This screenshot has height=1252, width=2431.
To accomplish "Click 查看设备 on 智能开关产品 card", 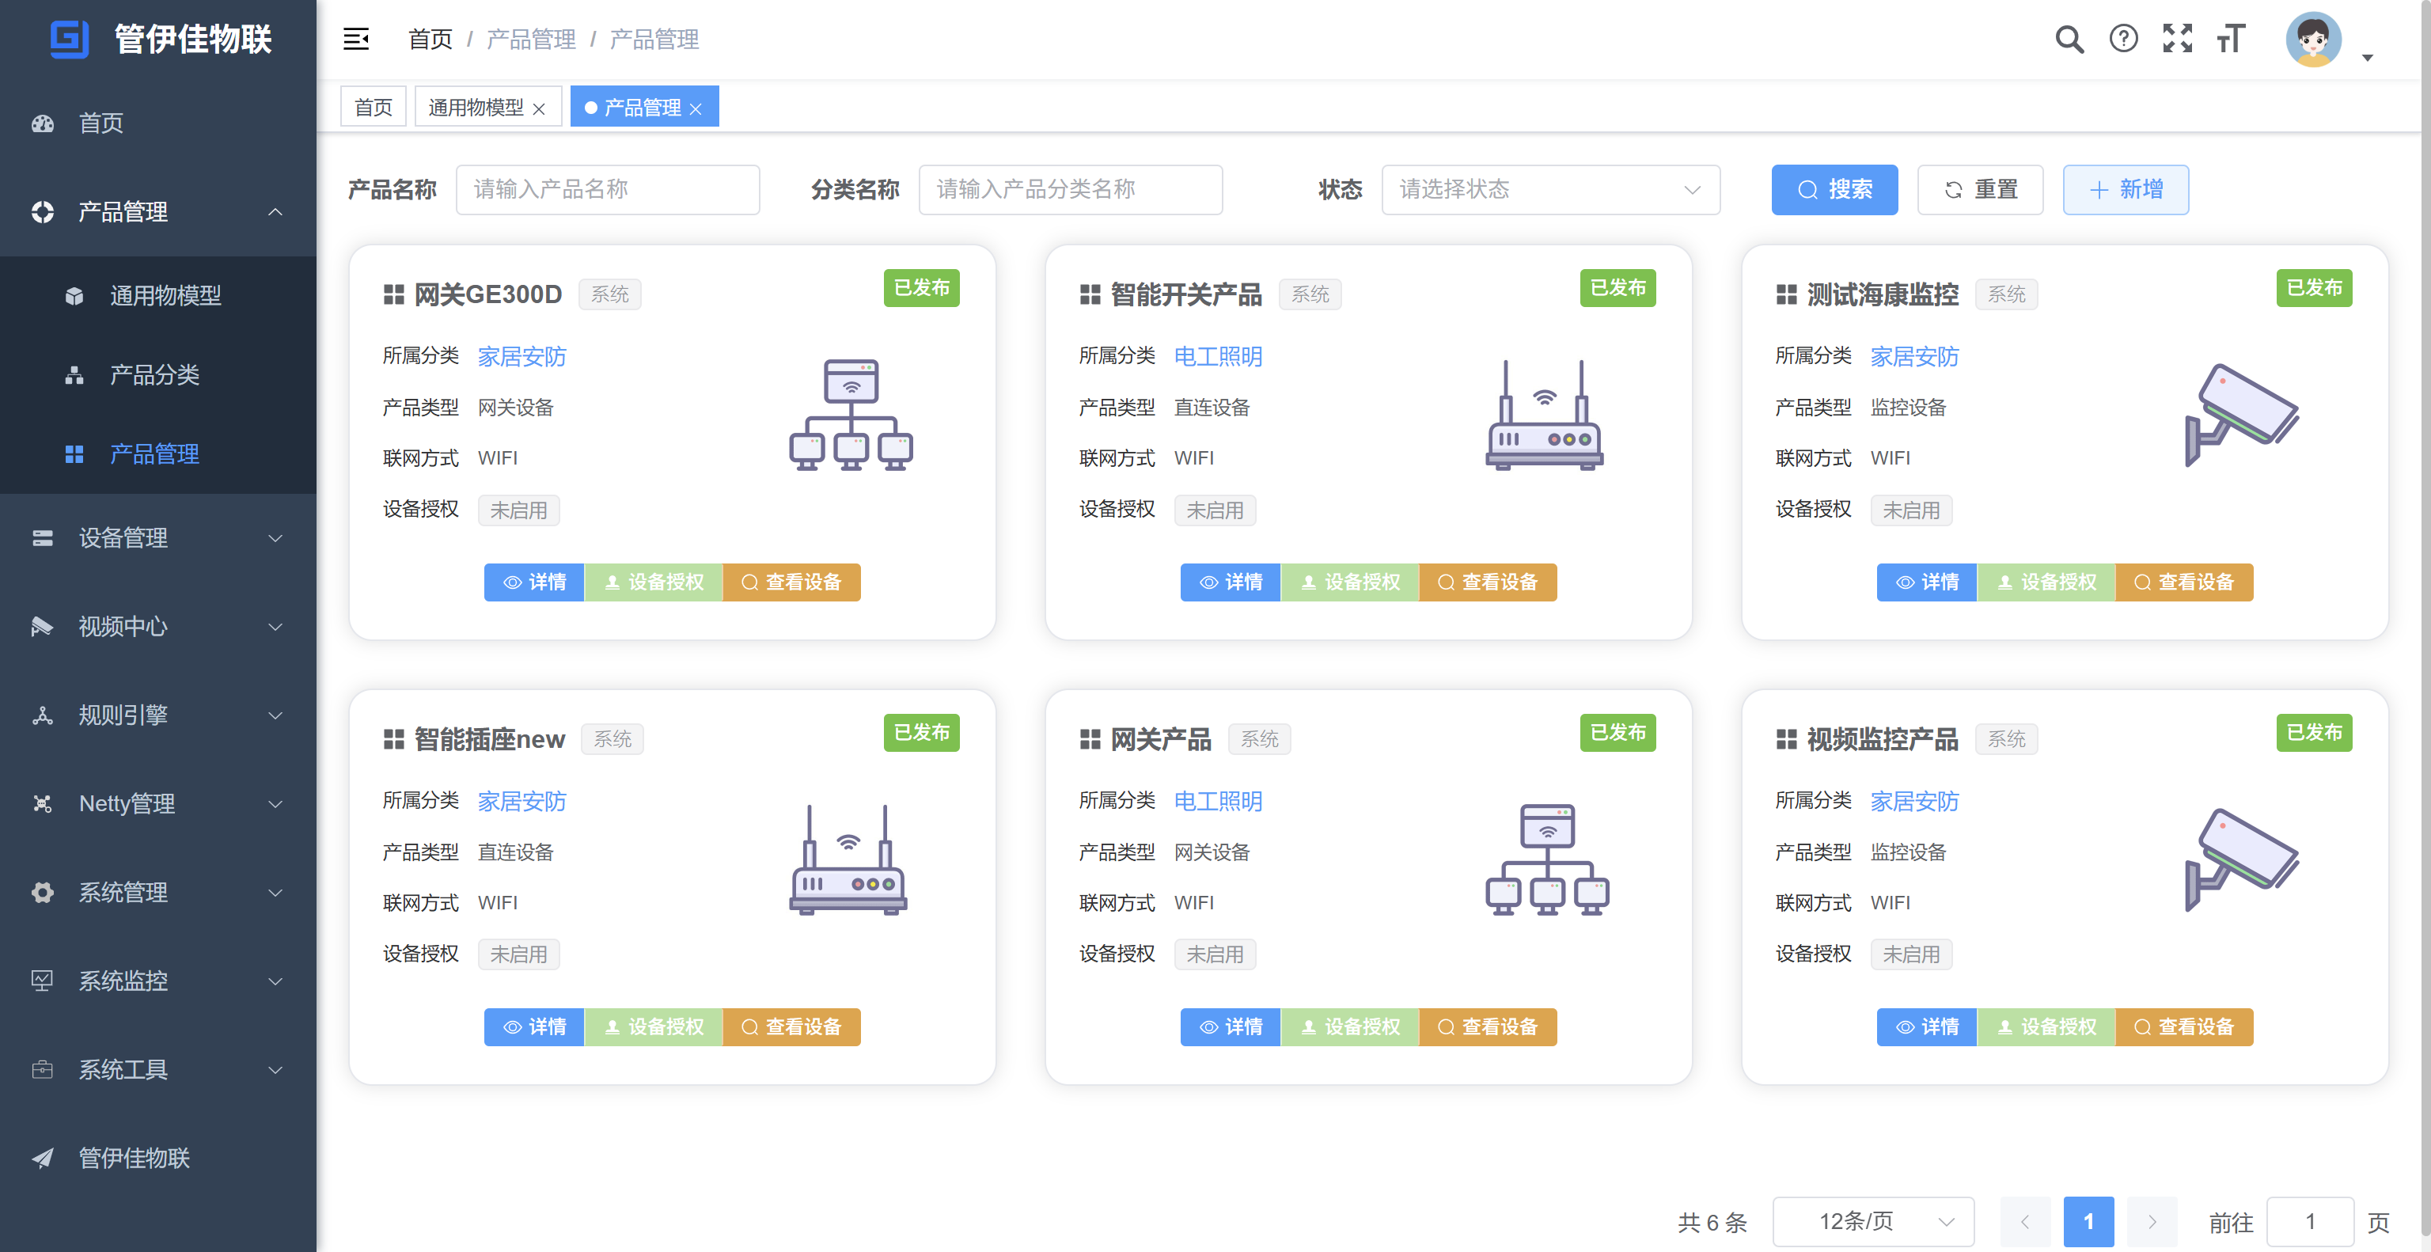I will pyautogui.click(x=1489, y=582).
